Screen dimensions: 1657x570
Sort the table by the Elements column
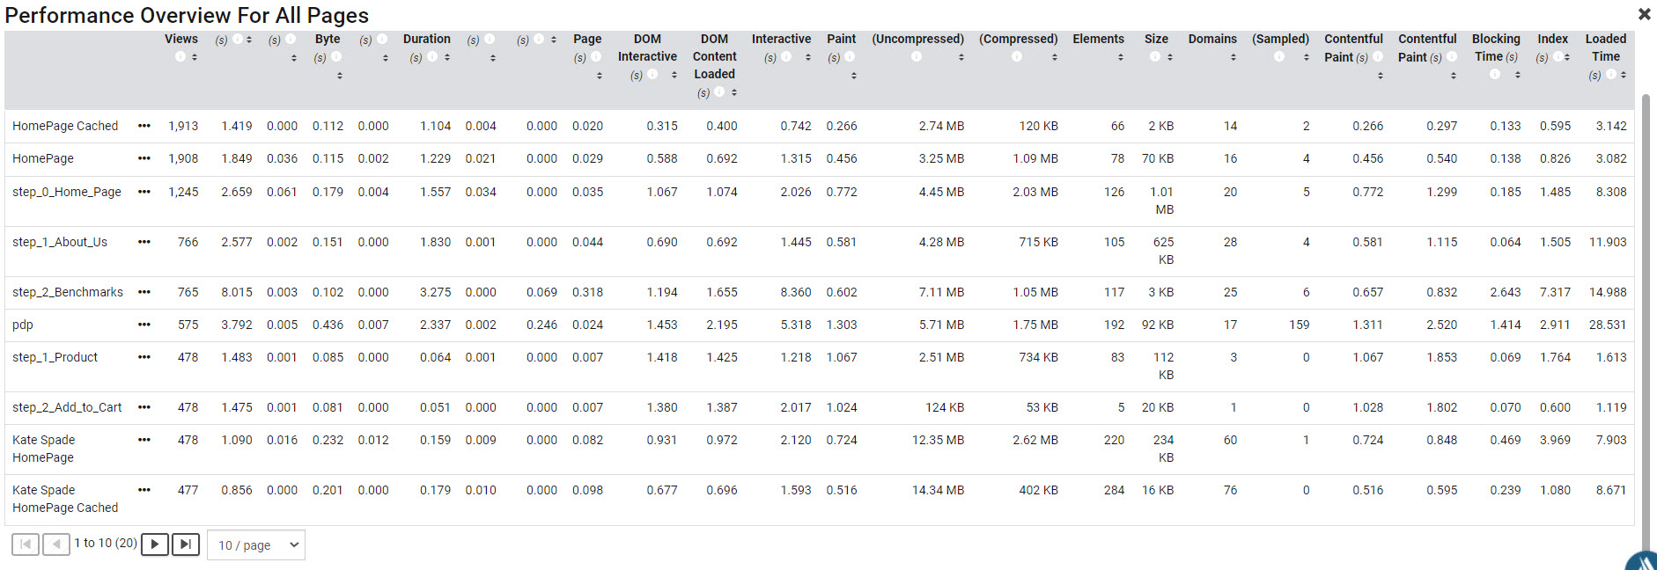click(1121, 58)
